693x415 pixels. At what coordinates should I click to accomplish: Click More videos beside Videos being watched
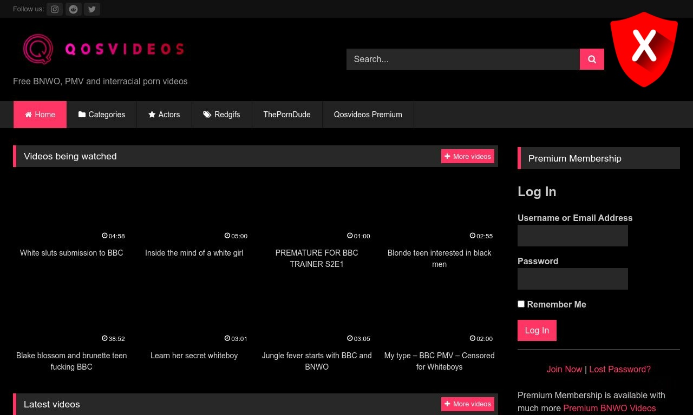(x=468, y=156)
